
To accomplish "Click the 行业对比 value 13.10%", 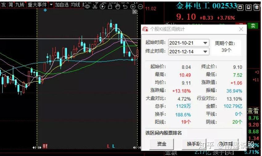I will (234, 99).
